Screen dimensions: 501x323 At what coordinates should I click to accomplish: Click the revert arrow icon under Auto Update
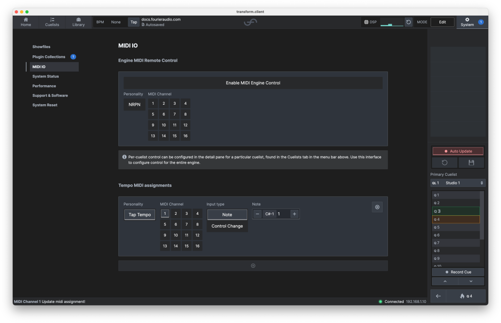445,162
